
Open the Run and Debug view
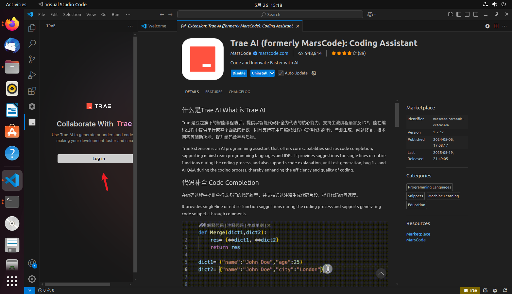click(x=32, y=75)
